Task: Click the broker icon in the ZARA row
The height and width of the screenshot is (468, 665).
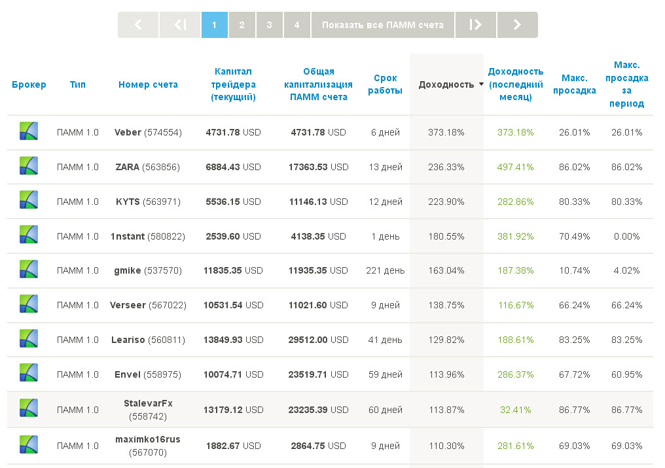Action: pyautogui.click(x=28, y=166)
